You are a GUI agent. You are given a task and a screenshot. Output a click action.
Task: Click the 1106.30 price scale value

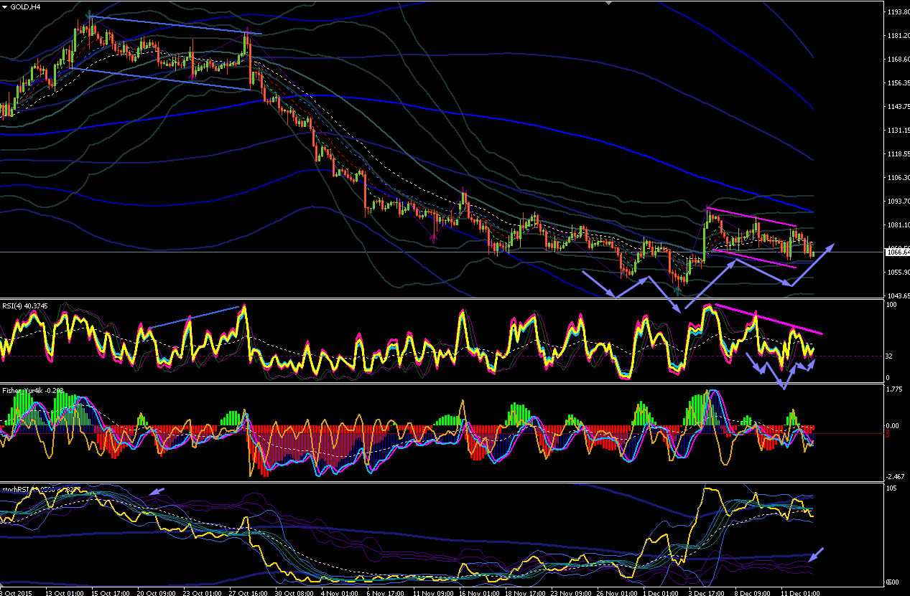897,178
